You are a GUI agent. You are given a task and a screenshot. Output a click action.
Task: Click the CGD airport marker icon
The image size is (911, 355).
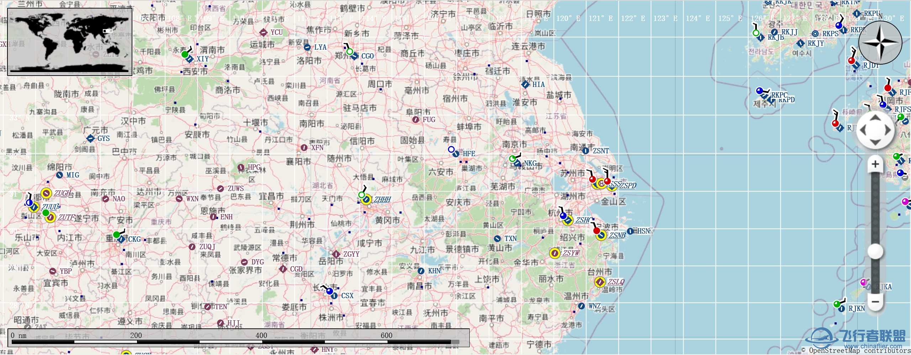tap(283, 269)
